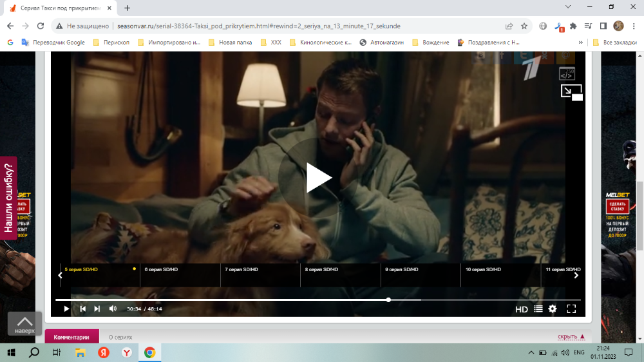644x362 pixels.
Task: Open the tab search dropdown
Action: click(568, 7)
